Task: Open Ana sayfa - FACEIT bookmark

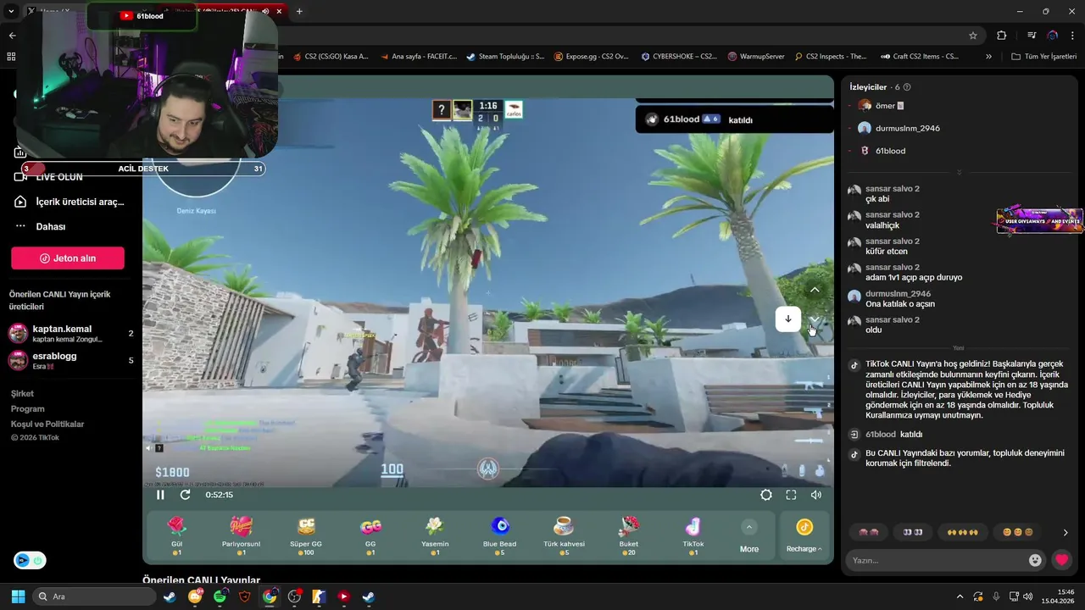Action: pos(418,57)
